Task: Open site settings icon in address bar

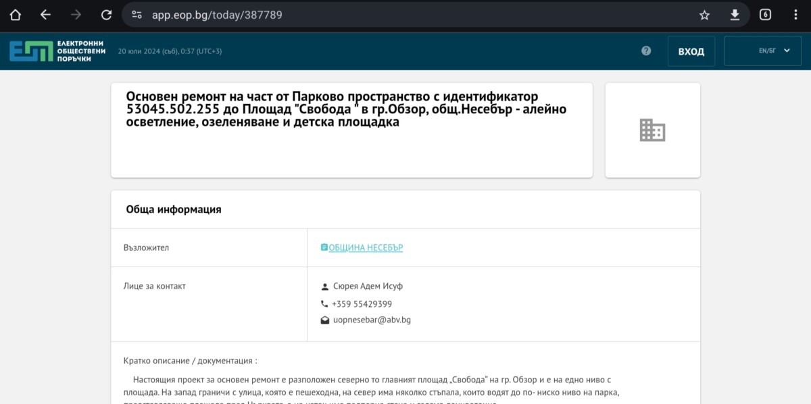Action: (137, 15)
